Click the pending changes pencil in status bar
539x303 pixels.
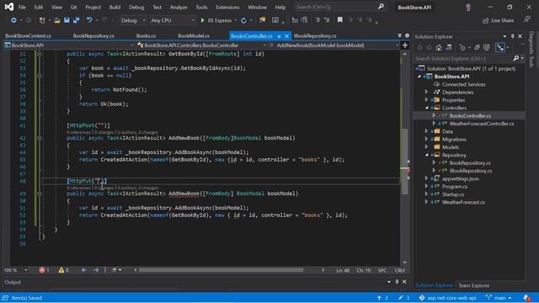(403, 298)
